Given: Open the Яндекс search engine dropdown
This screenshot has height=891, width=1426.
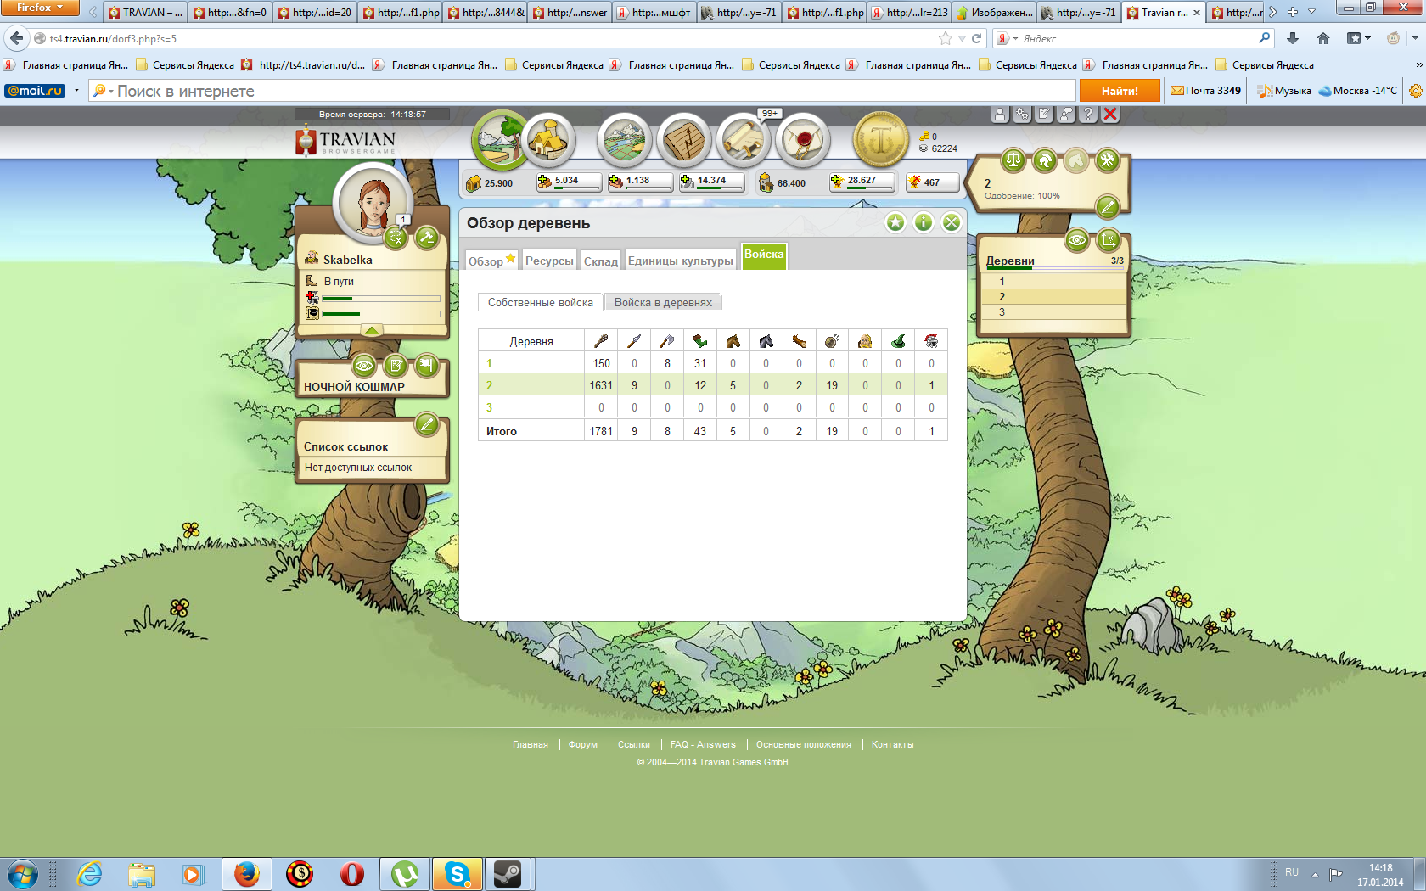Looking at the screenshot, I should pos(1008,38).
